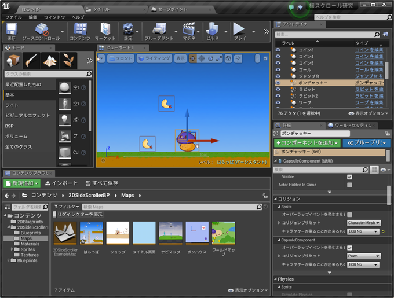Image resolution: width=394 pixels, height=298 pixels.
Task: Select Place mode cube icon
Action: (13, 60)
